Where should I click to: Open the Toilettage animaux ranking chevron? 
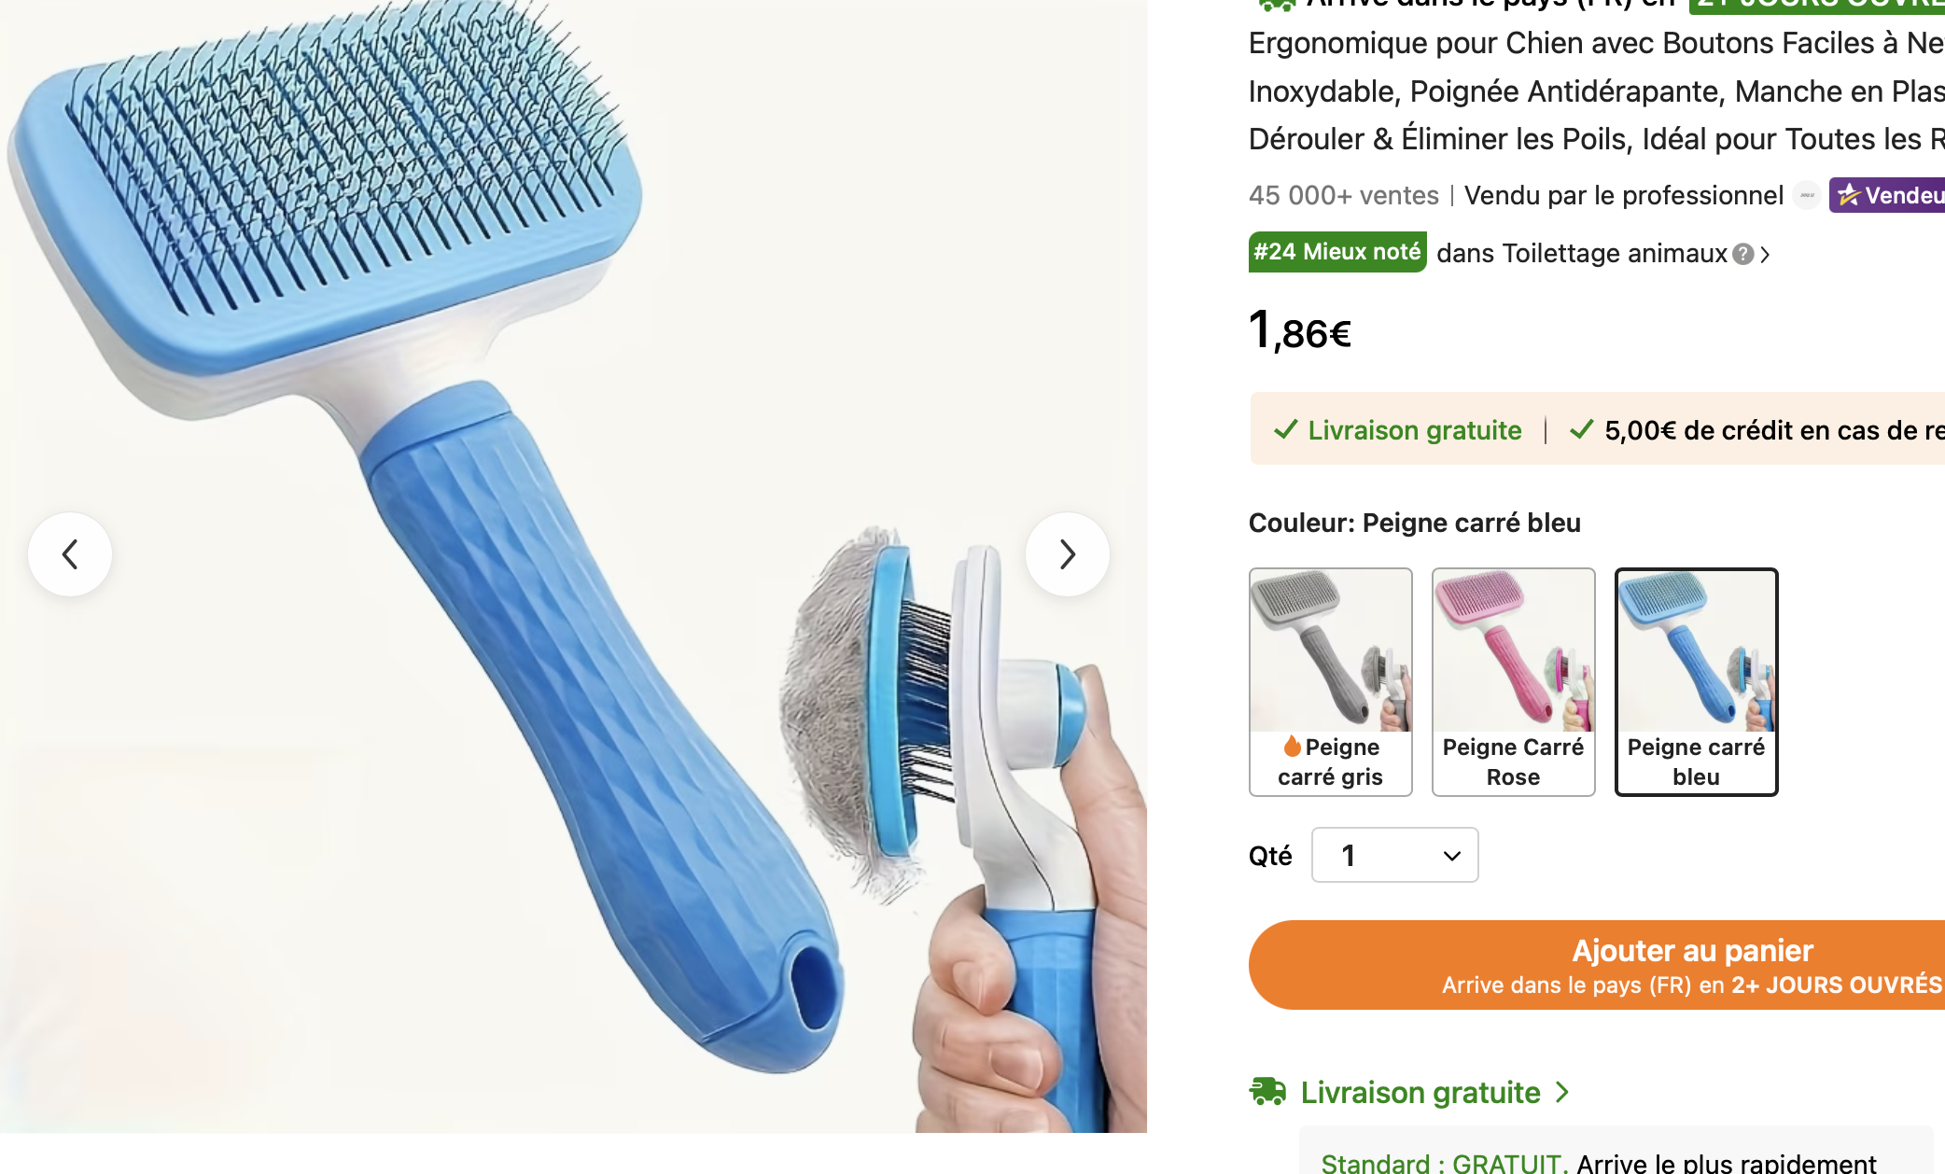pos(1765,254)
